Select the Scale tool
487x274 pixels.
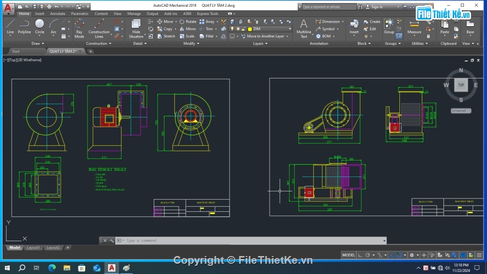click(187, 36)
